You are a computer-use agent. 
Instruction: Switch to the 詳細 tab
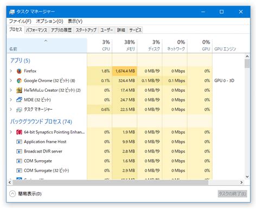tap(121, 30)
